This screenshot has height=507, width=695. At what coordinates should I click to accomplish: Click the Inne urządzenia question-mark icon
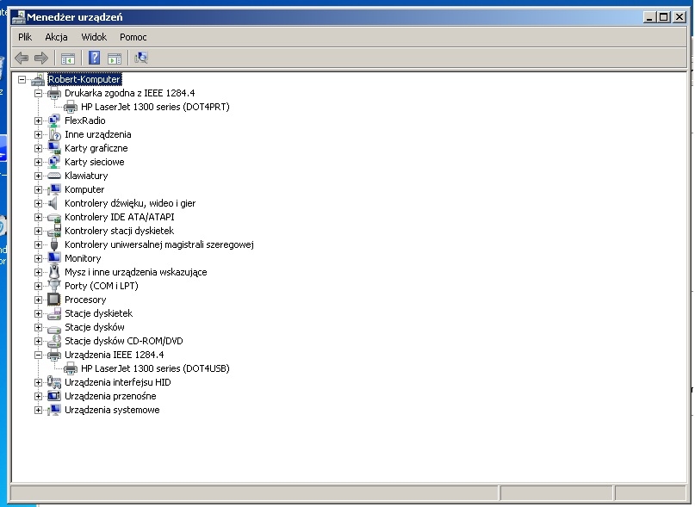[x=54, y=134]
